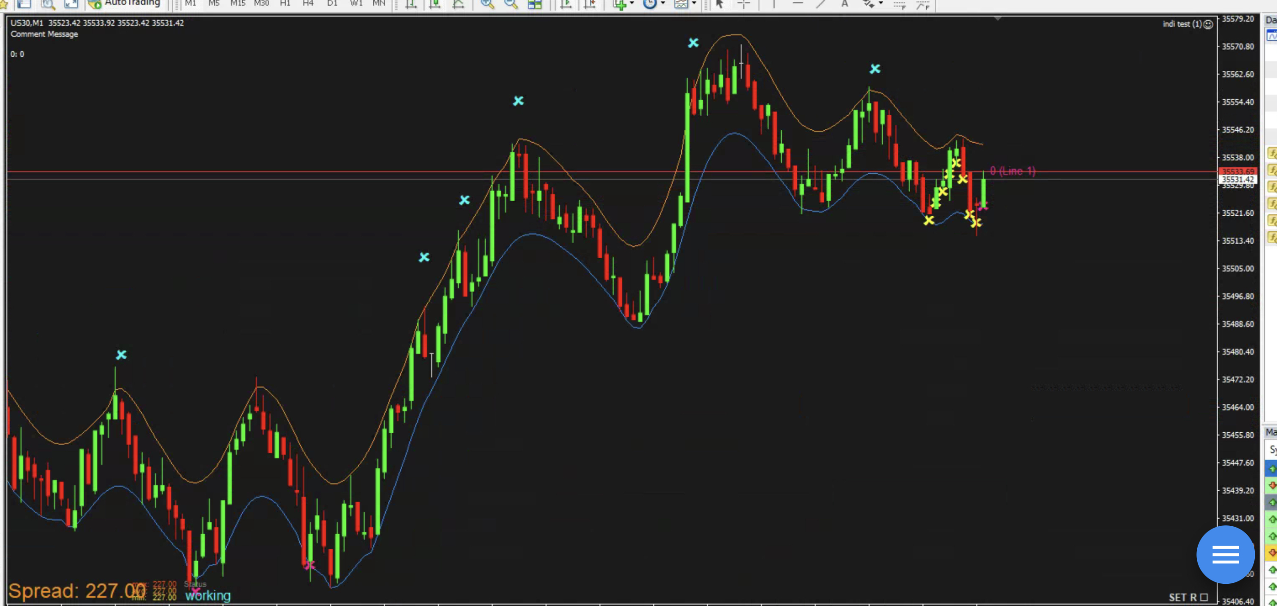Screen dimensions: 1277x606
Task: Open the chart templates icon
Action: click(x=681, y=4)
